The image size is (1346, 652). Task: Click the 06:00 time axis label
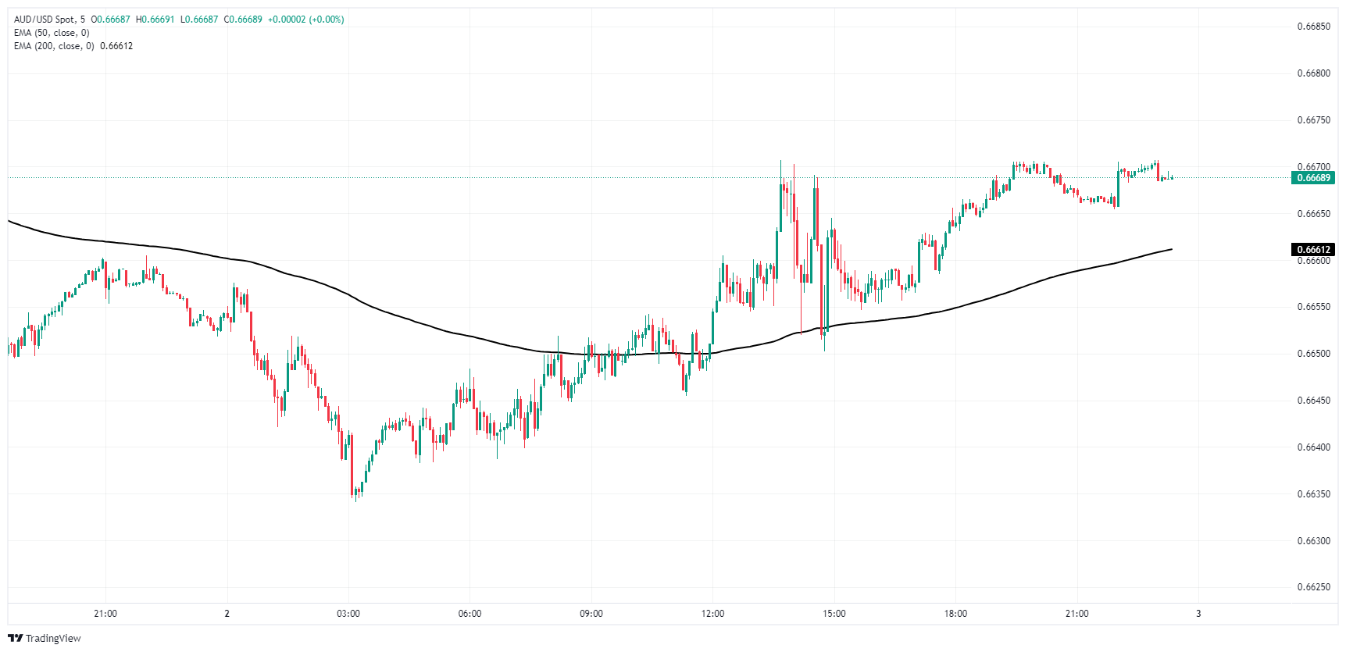(469, 614)
